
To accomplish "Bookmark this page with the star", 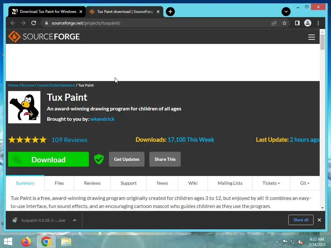I will click(x=284, y=23).
